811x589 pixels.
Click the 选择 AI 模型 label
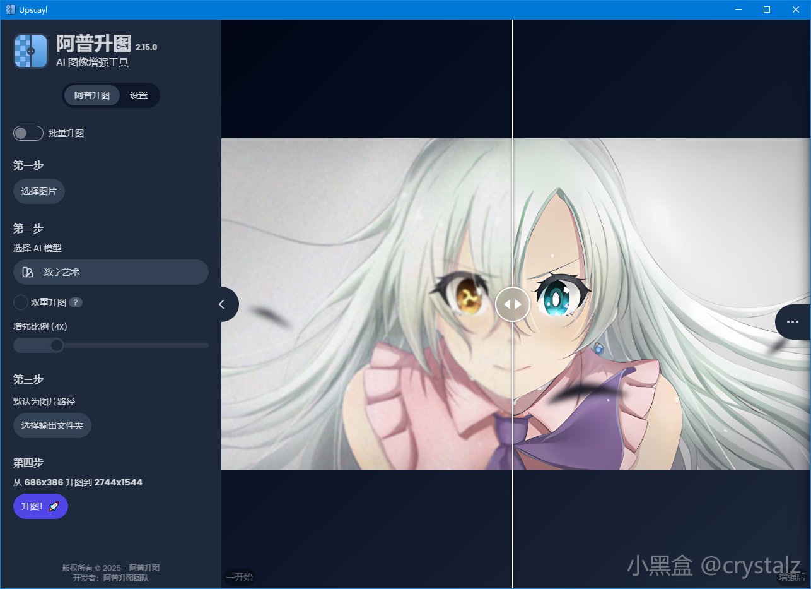tap(37, 248)
